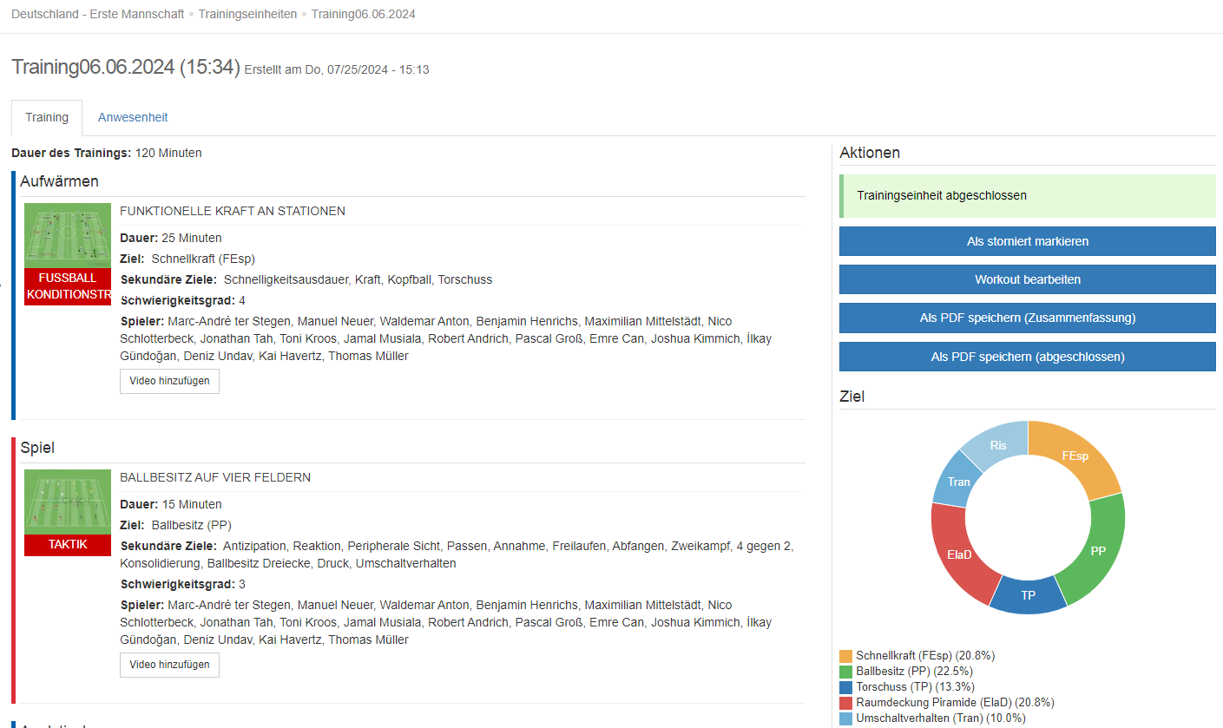Add video to the warm-up exercise

point(169,381)
